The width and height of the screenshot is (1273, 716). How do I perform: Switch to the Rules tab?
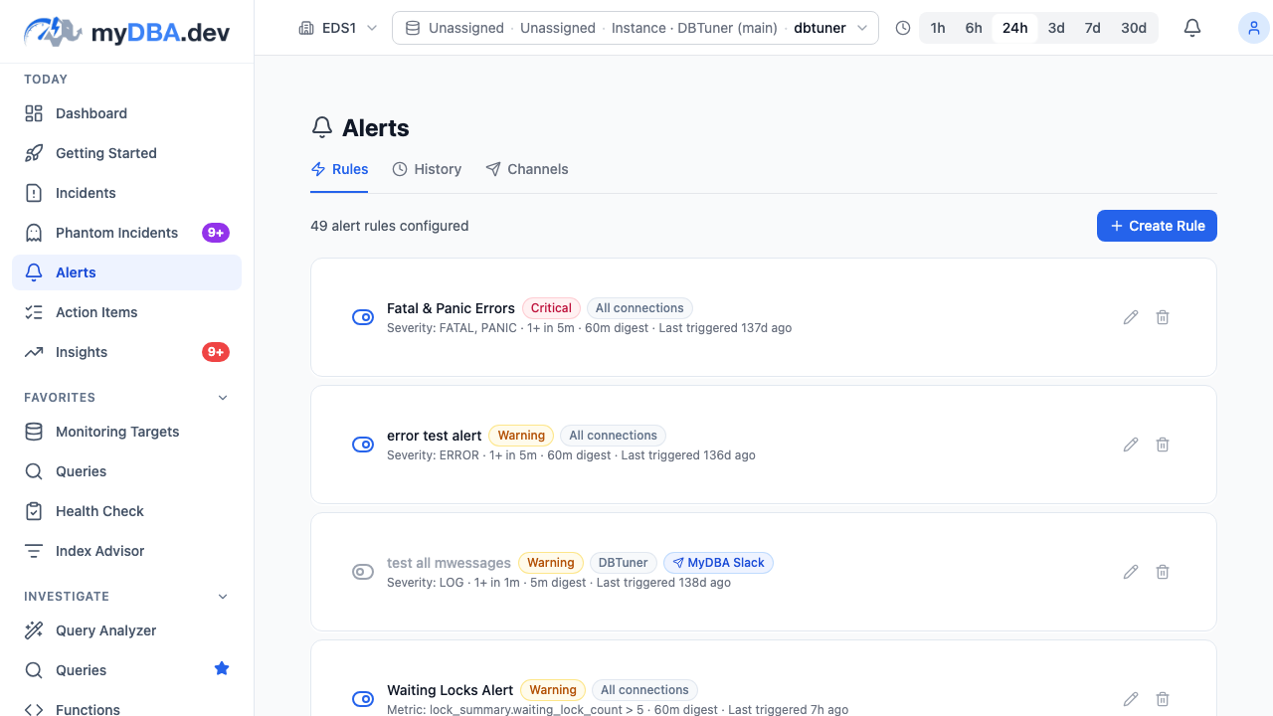point(339,169)
